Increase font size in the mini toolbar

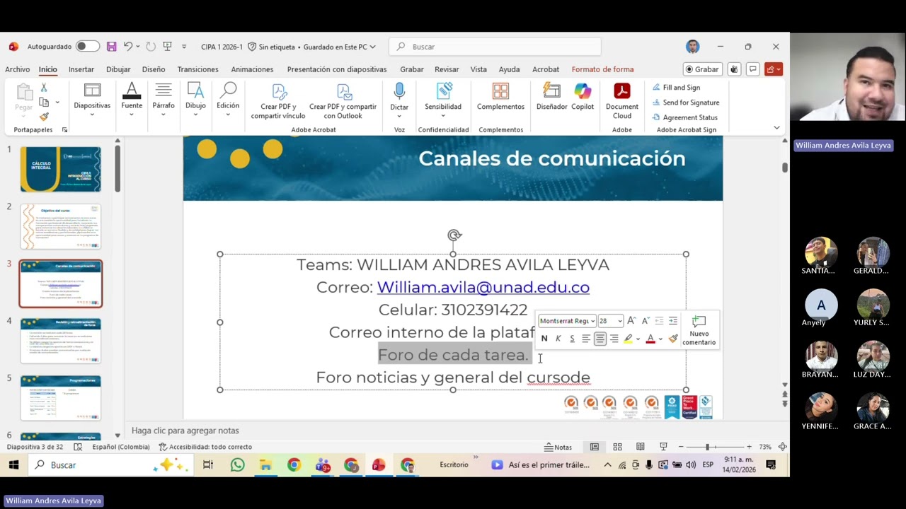pyautogui.click(x=631, y=321)
